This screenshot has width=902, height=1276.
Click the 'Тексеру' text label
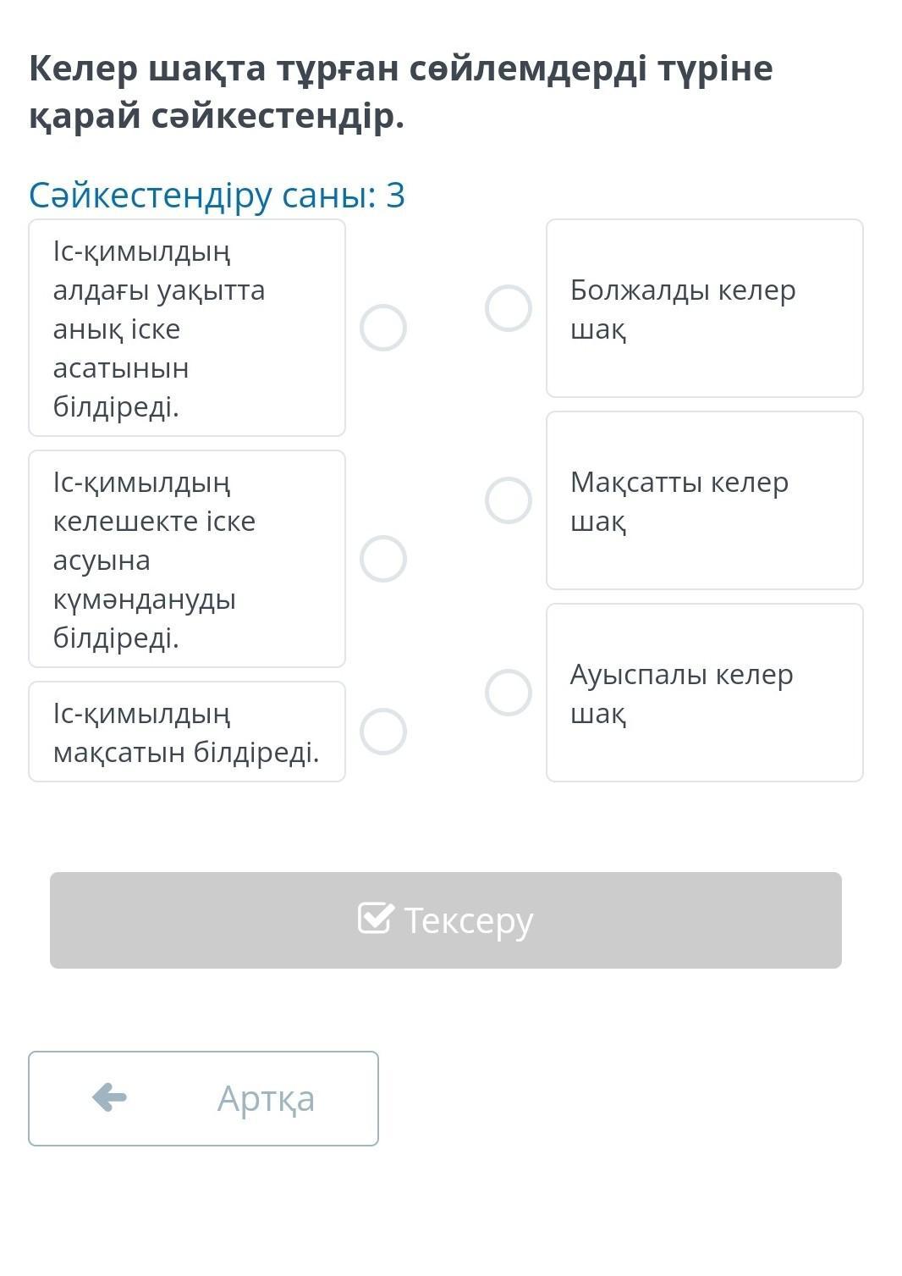point(469,920)
